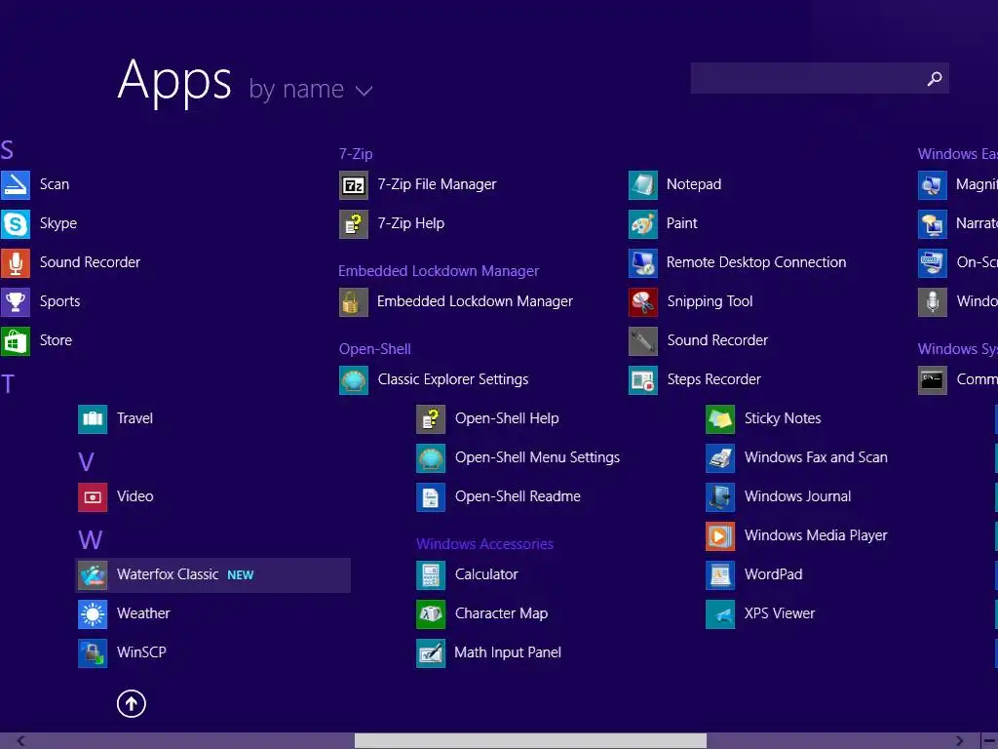
Task: Open the Open-Shell Help icon
Action: (430, 418)
